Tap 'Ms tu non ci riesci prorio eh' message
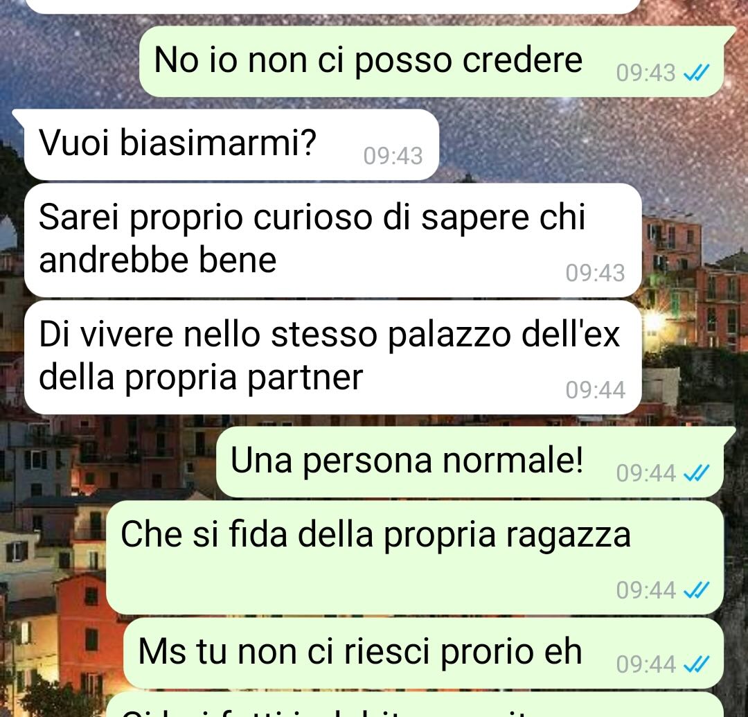 [423, 653]
